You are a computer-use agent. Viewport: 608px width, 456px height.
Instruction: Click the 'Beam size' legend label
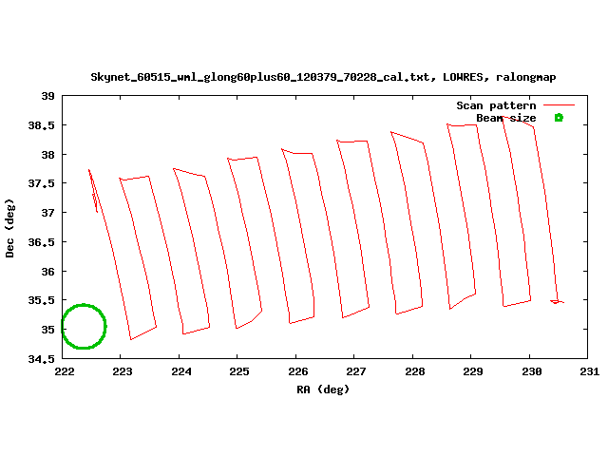(506, 118)
